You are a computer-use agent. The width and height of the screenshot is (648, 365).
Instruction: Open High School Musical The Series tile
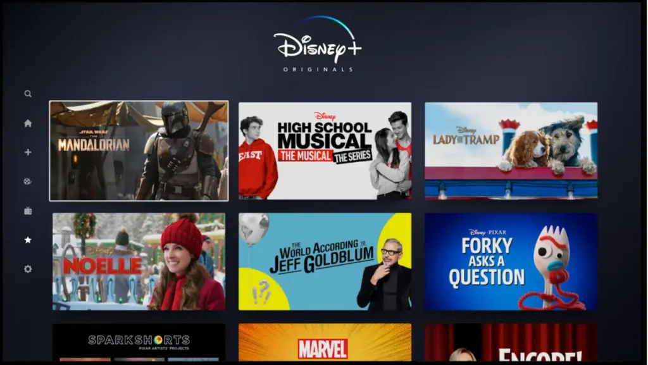coord(325,151)
